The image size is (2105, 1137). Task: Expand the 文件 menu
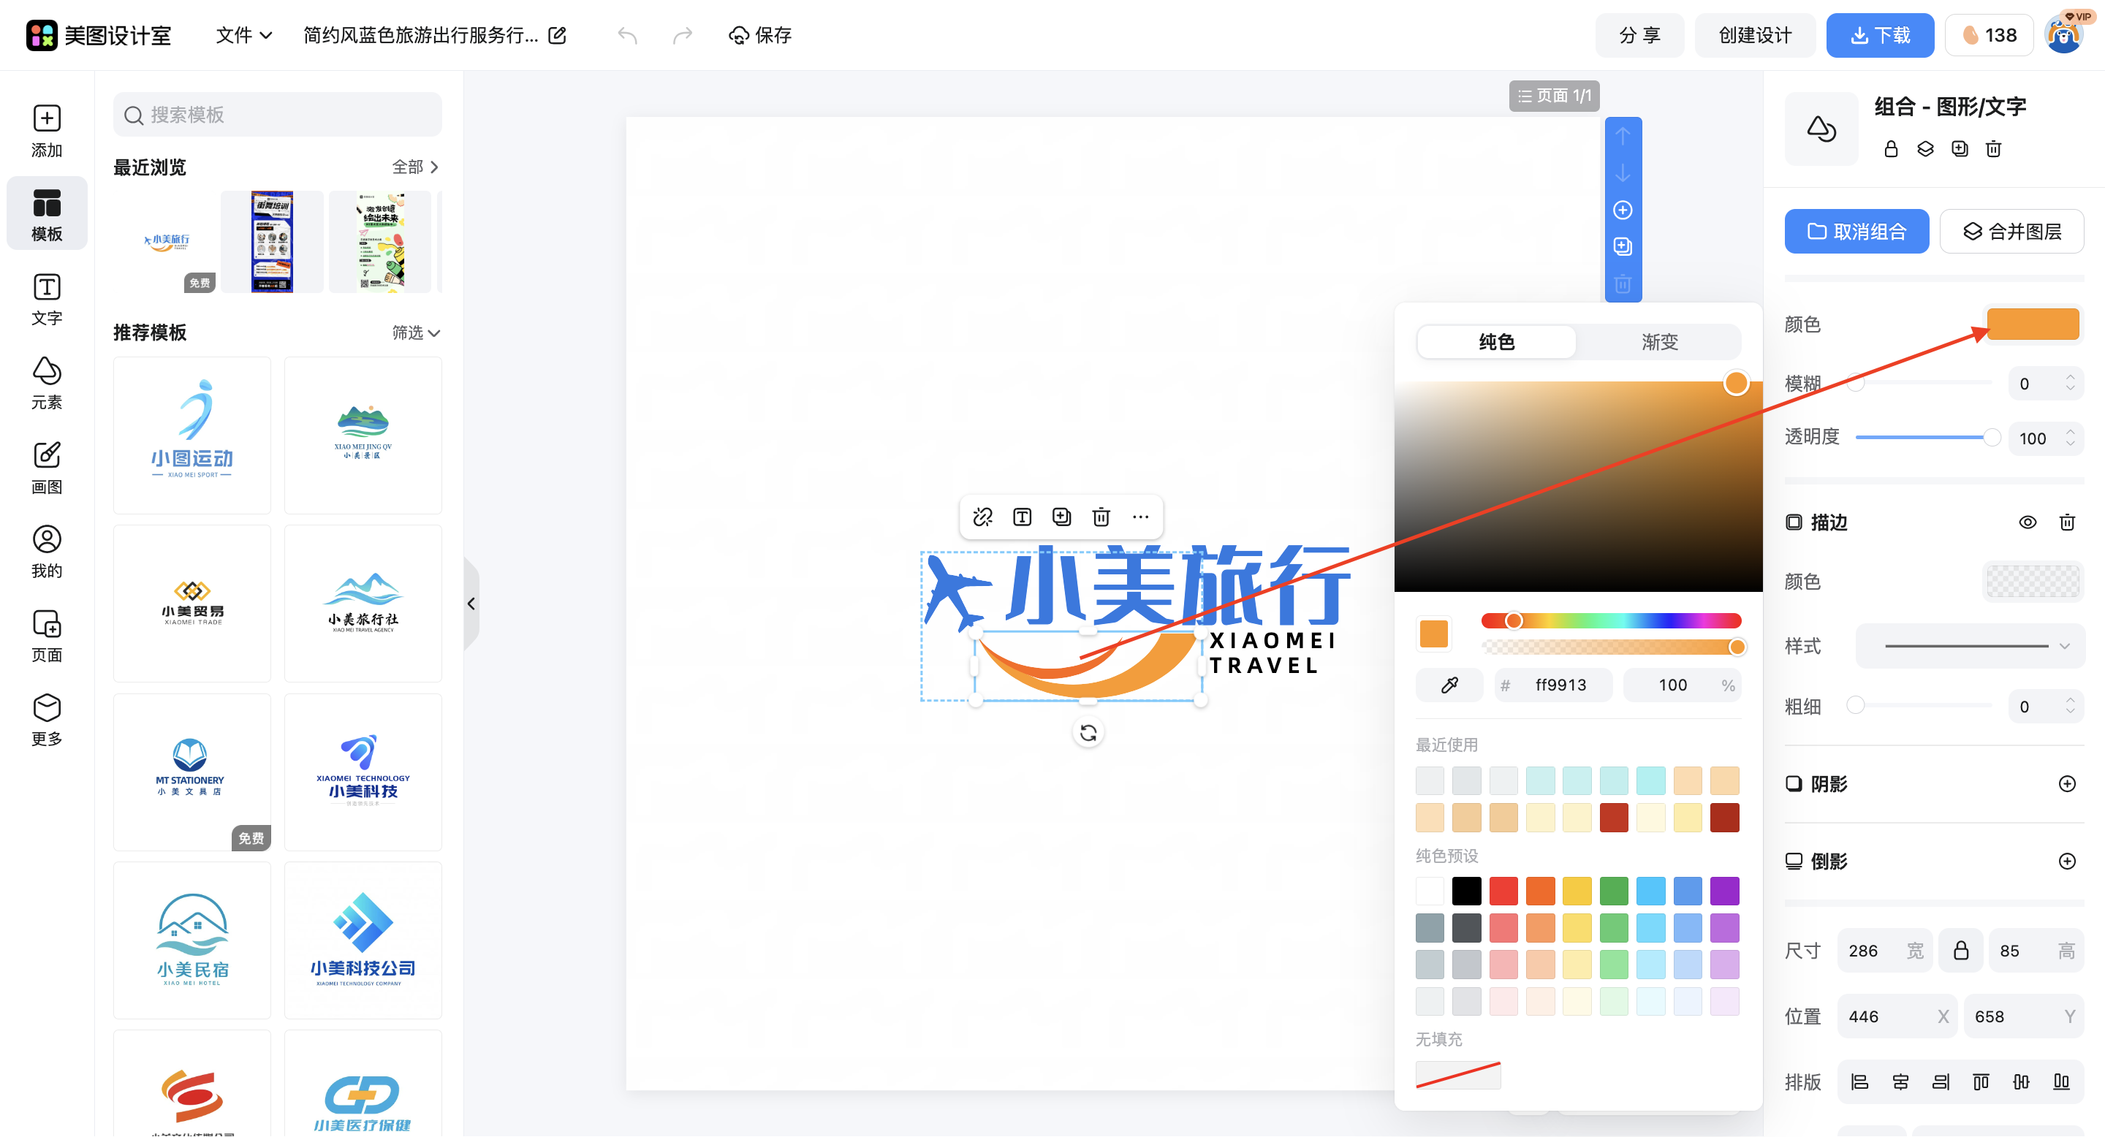(242, 35)
